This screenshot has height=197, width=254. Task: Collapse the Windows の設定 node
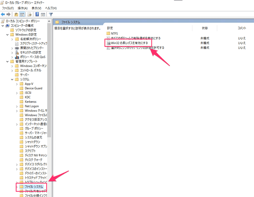7,35
